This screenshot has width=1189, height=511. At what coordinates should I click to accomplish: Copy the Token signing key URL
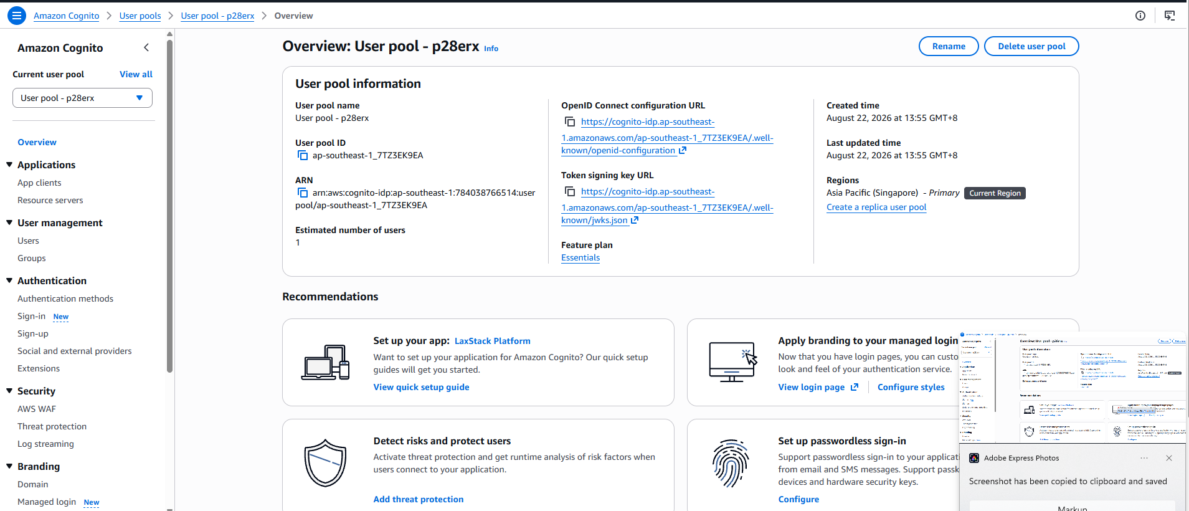point(570,191)
